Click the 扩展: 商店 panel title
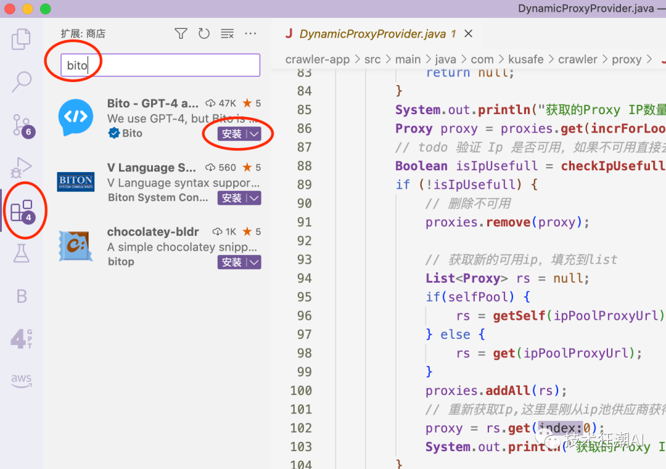 [x=83, y=33]
